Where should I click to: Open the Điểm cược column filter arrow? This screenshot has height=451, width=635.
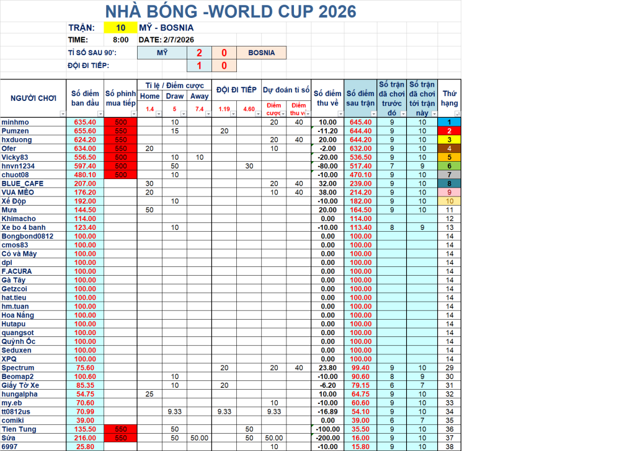point(283,114)
